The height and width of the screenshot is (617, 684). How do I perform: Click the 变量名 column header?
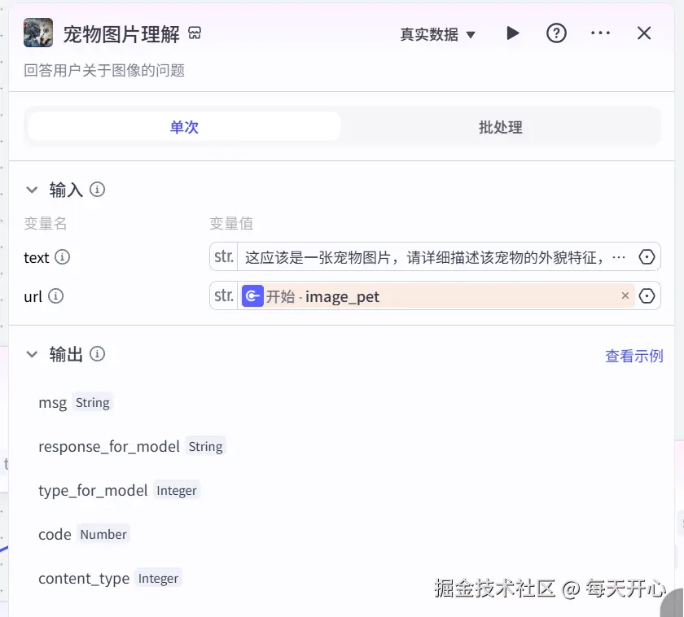pyautogui.click(x=46, y=223)
